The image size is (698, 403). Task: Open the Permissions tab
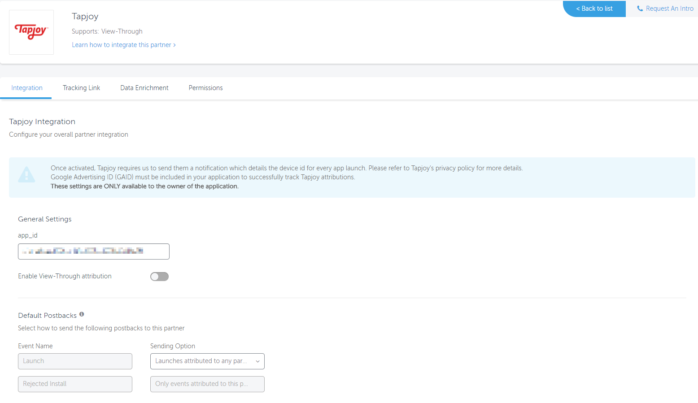[205, 88]
